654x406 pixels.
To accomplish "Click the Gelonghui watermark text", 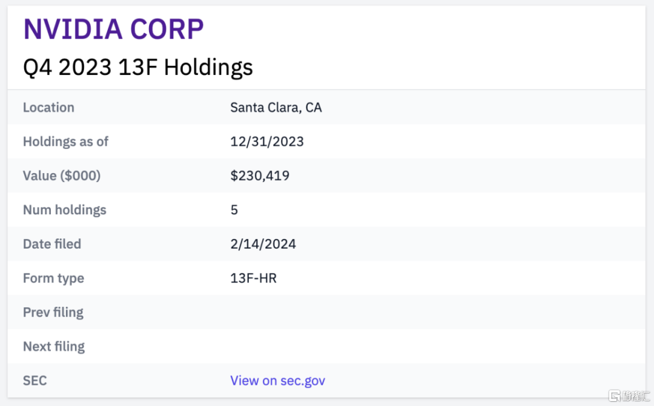I will click(x=636, y=396).
